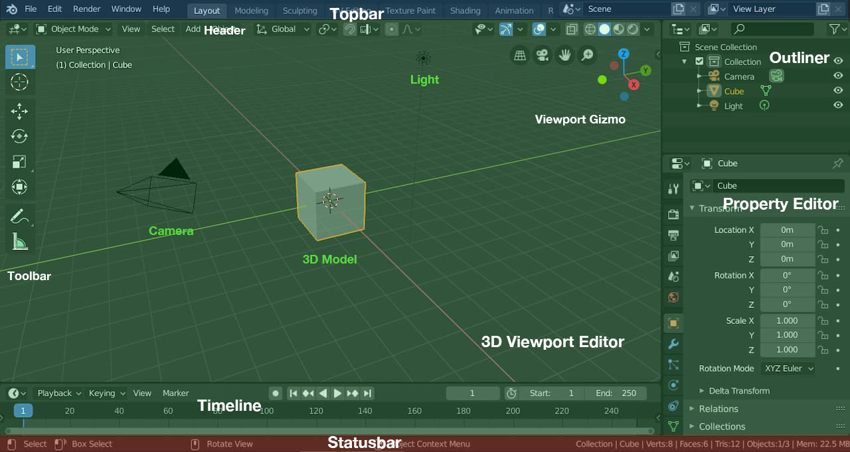The height and width of the screenshot is (452, 850).
Task: Click the Location X value field
Action: (787, 230)
